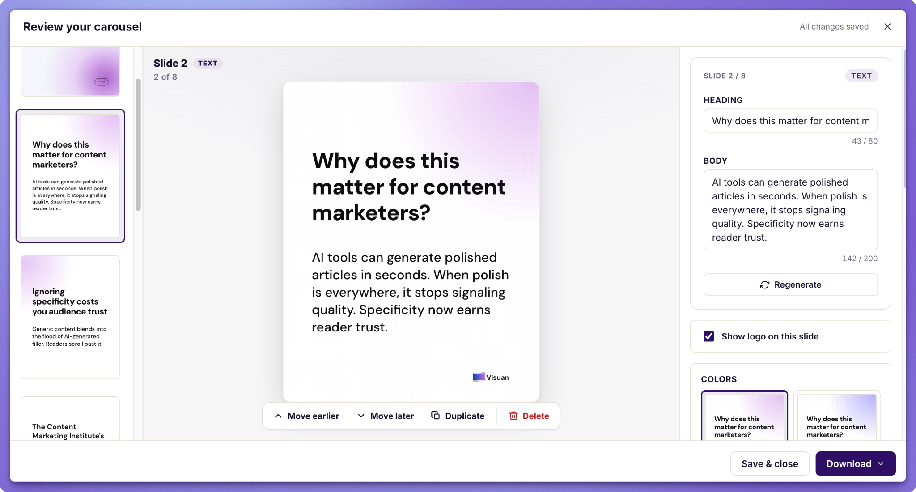Image resolution: width=916 pixels, height=492 pixels.
Task: Click the '43 / 80' heading character count
Action: click(865, 141)
